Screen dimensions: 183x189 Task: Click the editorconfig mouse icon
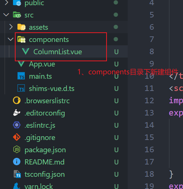pyautogui.click(x=17, y=113)
